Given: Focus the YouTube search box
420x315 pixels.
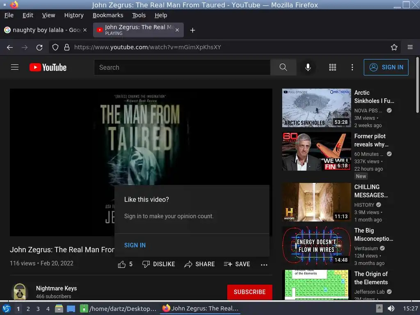Looking at the screenshot, I should [182, 67].
